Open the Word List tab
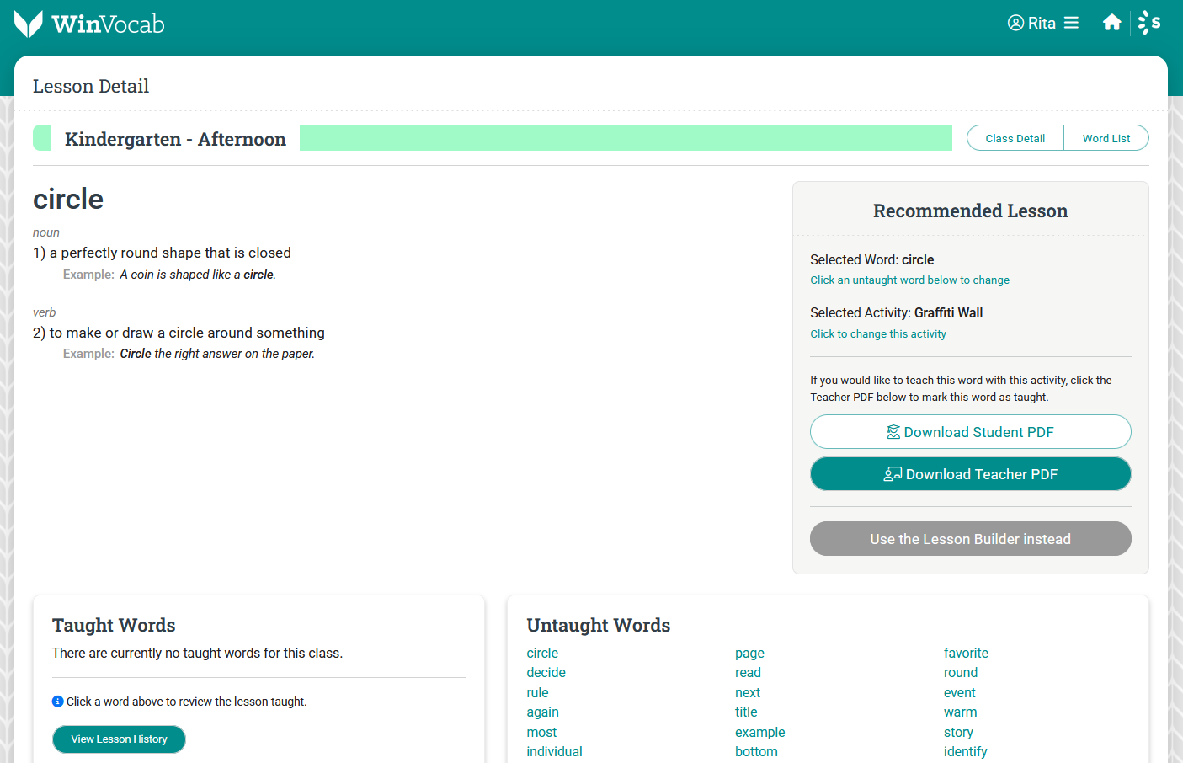The image size is (1183, 763). (1106, 138)
